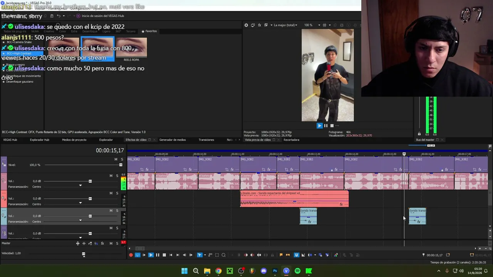The width and height of the screenshot is (493, 277).
Task: Expand the overlays grid dropdown arrow
Action: (329, 25)
